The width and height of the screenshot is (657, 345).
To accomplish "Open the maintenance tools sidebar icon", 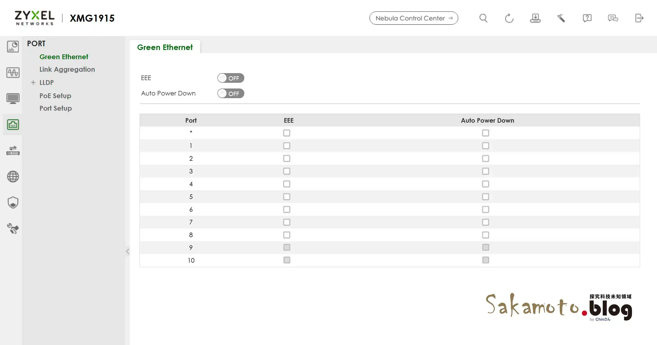I will [13, 228].
